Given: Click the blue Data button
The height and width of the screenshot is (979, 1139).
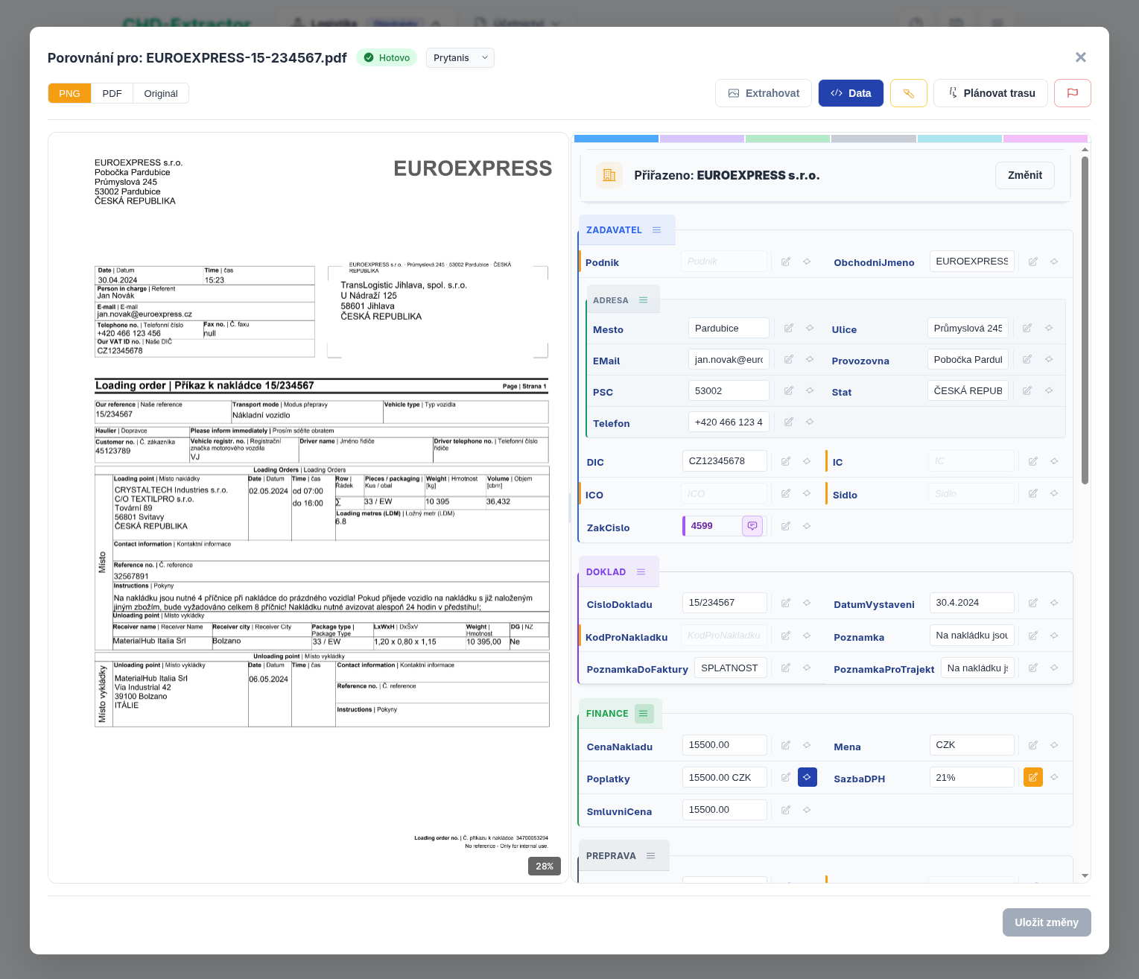Looking at the screenshot, I should click(x=851, y=93).
